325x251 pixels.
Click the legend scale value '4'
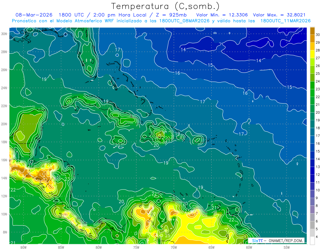[x=317, y=237]
